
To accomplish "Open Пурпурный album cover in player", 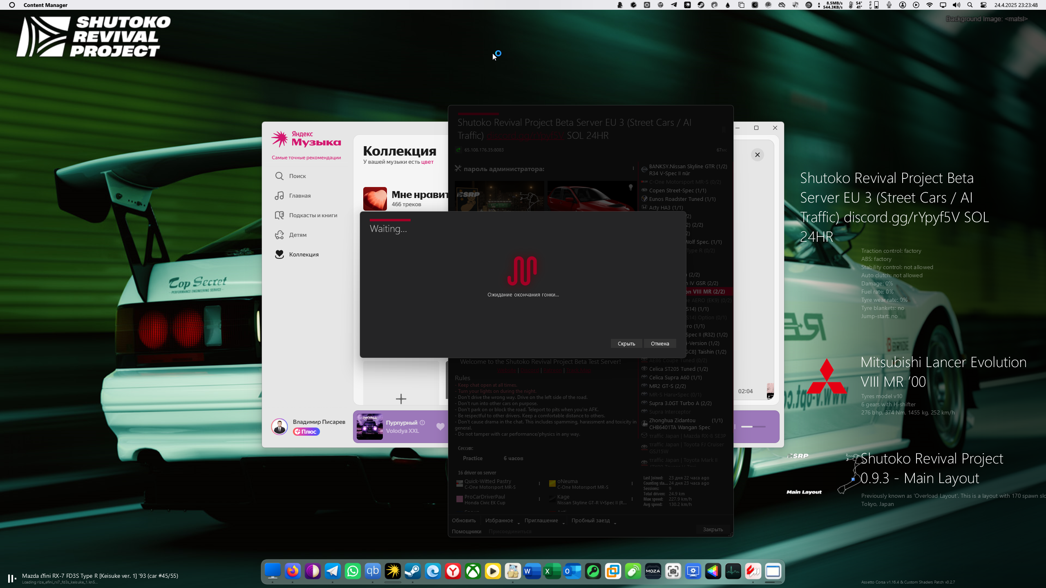I will [x=369, y=427].
